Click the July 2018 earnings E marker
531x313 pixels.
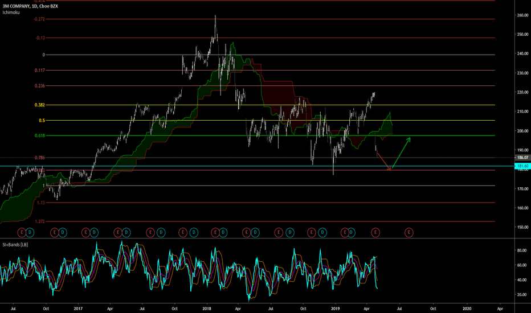(x=279, y=232)
